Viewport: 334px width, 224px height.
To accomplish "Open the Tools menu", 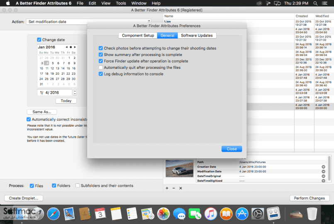I will pyautogui.click(x=121, y=3).
